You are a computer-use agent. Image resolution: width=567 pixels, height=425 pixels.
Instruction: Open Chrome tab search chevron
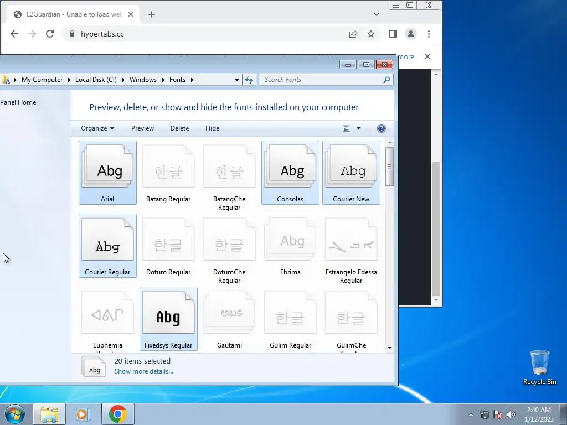[376, 14]
